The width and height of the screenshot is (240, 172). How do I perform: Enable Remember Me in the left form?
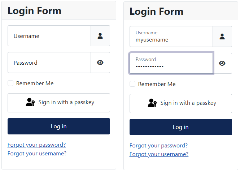coord(10,83)
